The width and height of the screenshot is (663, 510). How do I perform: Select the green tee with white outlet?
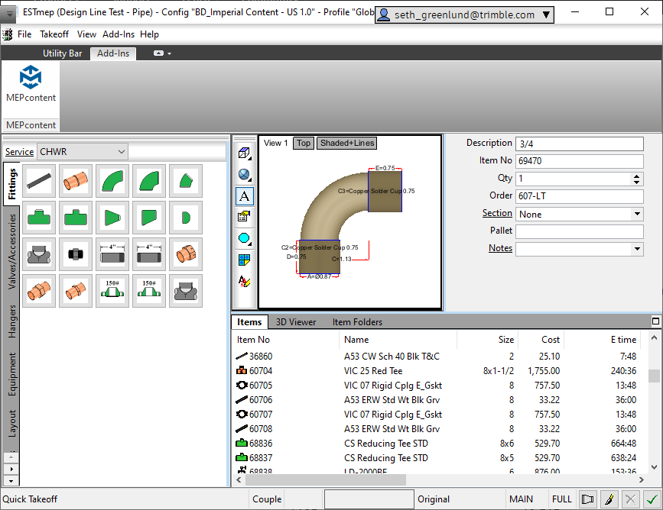[39, 218]
